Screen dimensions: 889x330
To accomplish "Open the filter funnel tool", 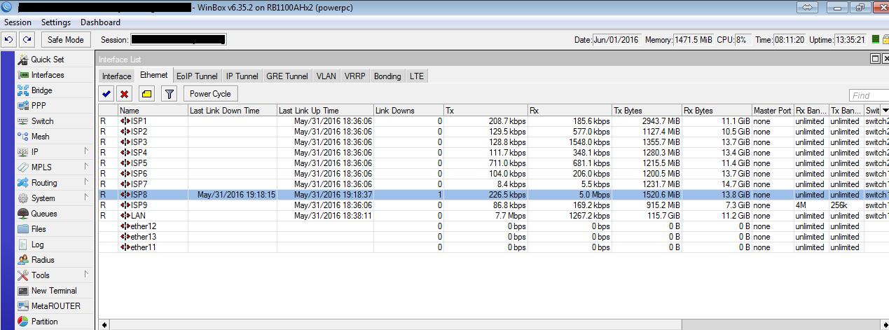I will (169, 94).
